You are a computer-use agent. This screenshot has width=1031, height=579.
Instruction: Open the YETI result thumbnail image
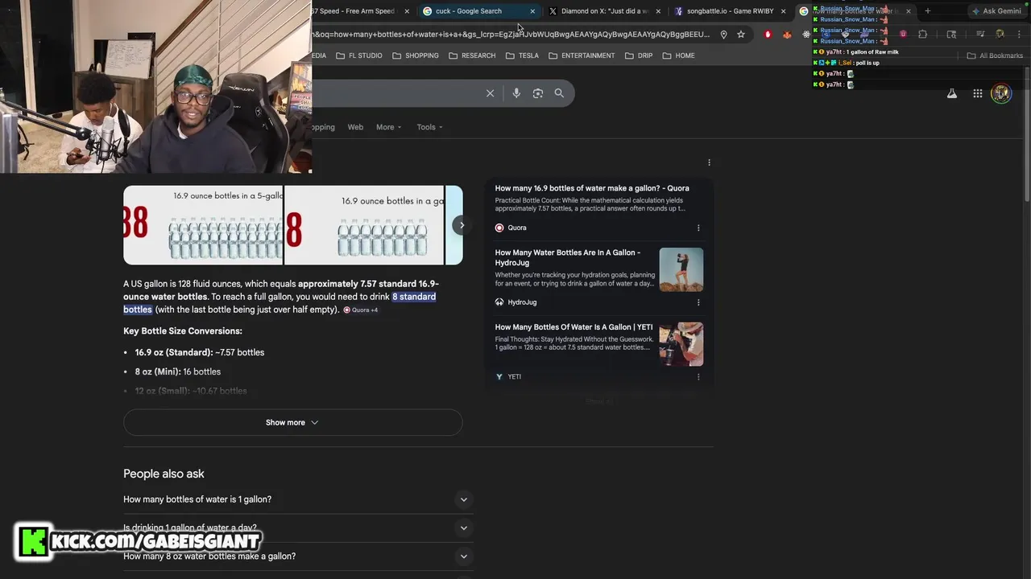pos(681,344)
